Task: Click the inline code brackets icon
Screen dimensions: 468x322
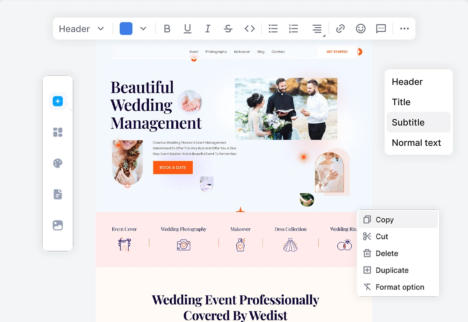Action: 249,29
